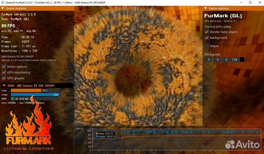264x154 pixels.
Task: Click the 89 FPS readout
Action: click(x=8, y=26)
